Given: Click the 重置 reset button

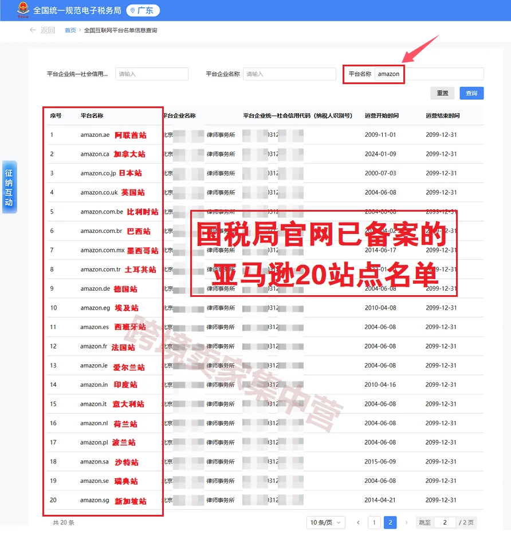Looking at the screenshot, I should point(443,93).
